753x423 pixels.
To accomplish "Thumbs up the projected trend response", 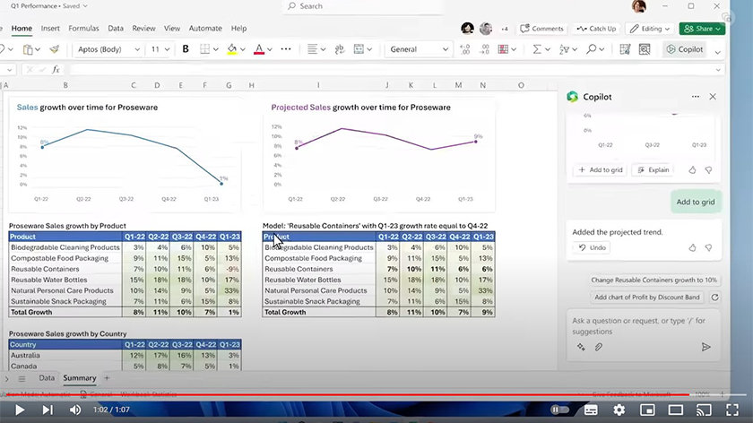I will pos(692,247).
